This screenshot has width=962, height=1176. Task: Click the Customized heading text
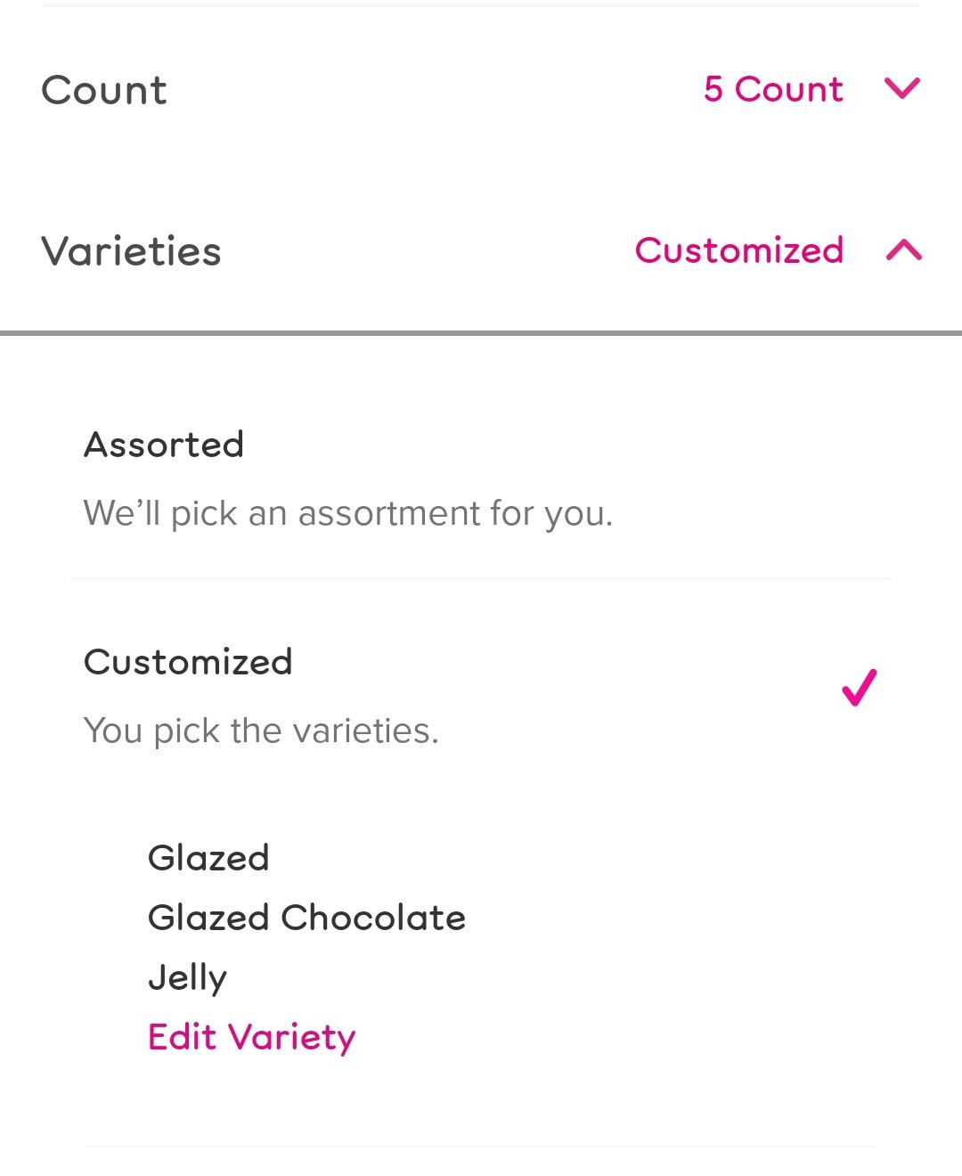coord(187,661)
